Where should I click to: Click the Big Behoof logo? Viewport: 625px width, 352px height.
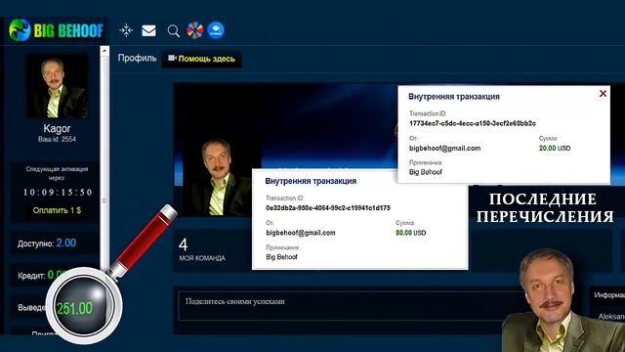[x=57, y=30]
